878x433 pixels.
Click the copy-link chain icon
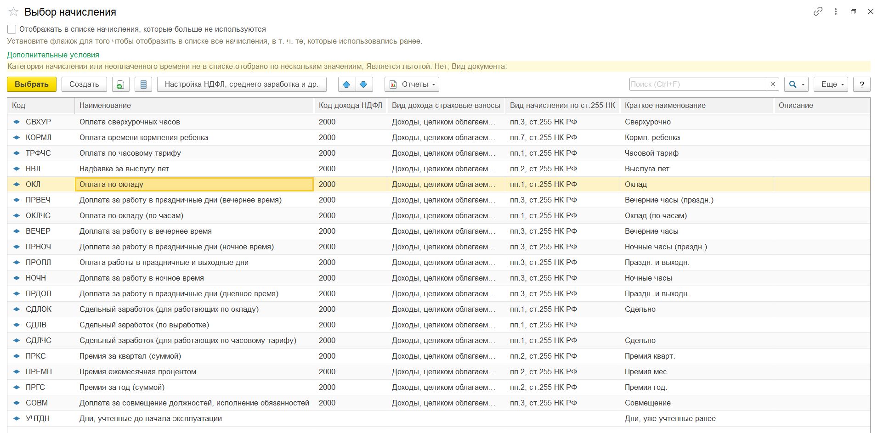click(817, 12)
